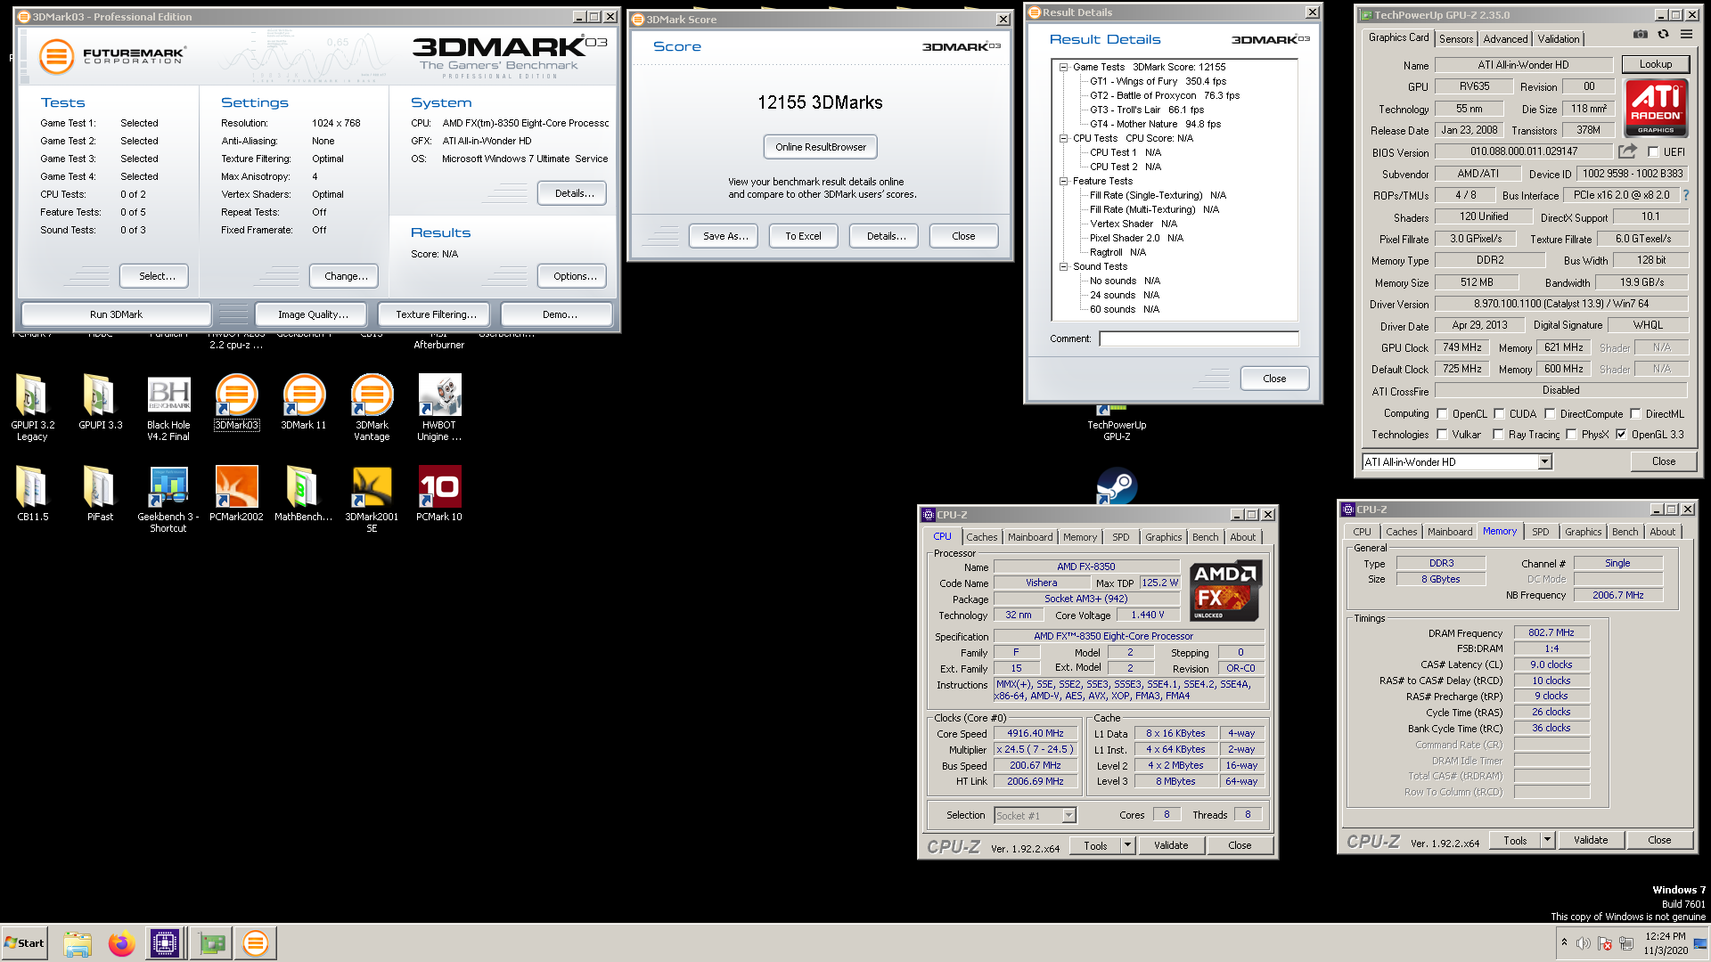
Task: Open the GPU-Z hamburger menu
Action: 1686,35
